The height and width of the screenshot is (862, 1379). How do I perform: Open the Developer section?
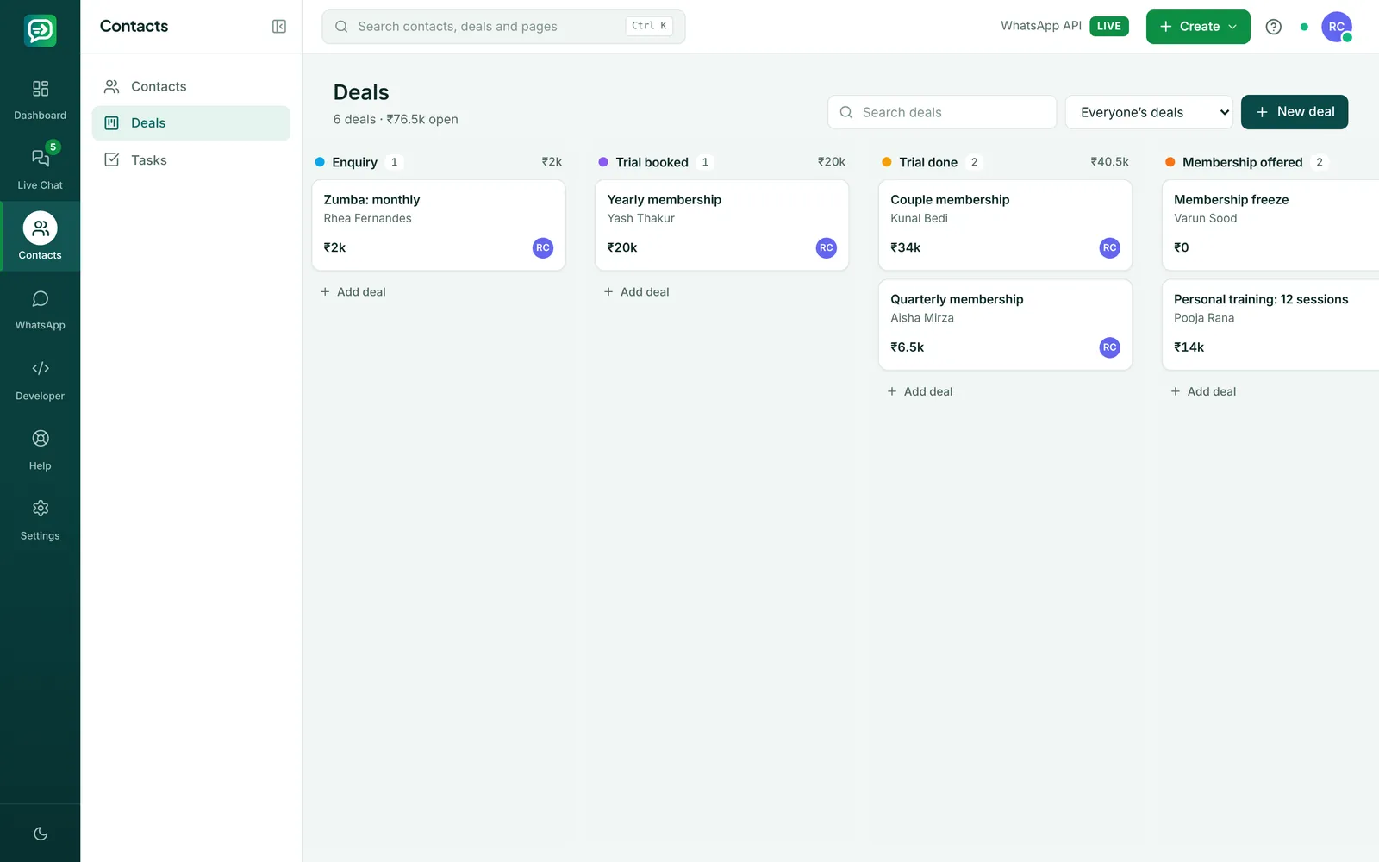[x=40, y=377]
